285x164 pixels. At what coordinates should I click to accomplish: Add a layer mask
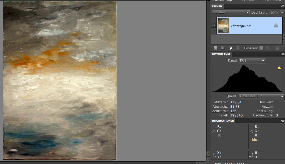(223, 48)
